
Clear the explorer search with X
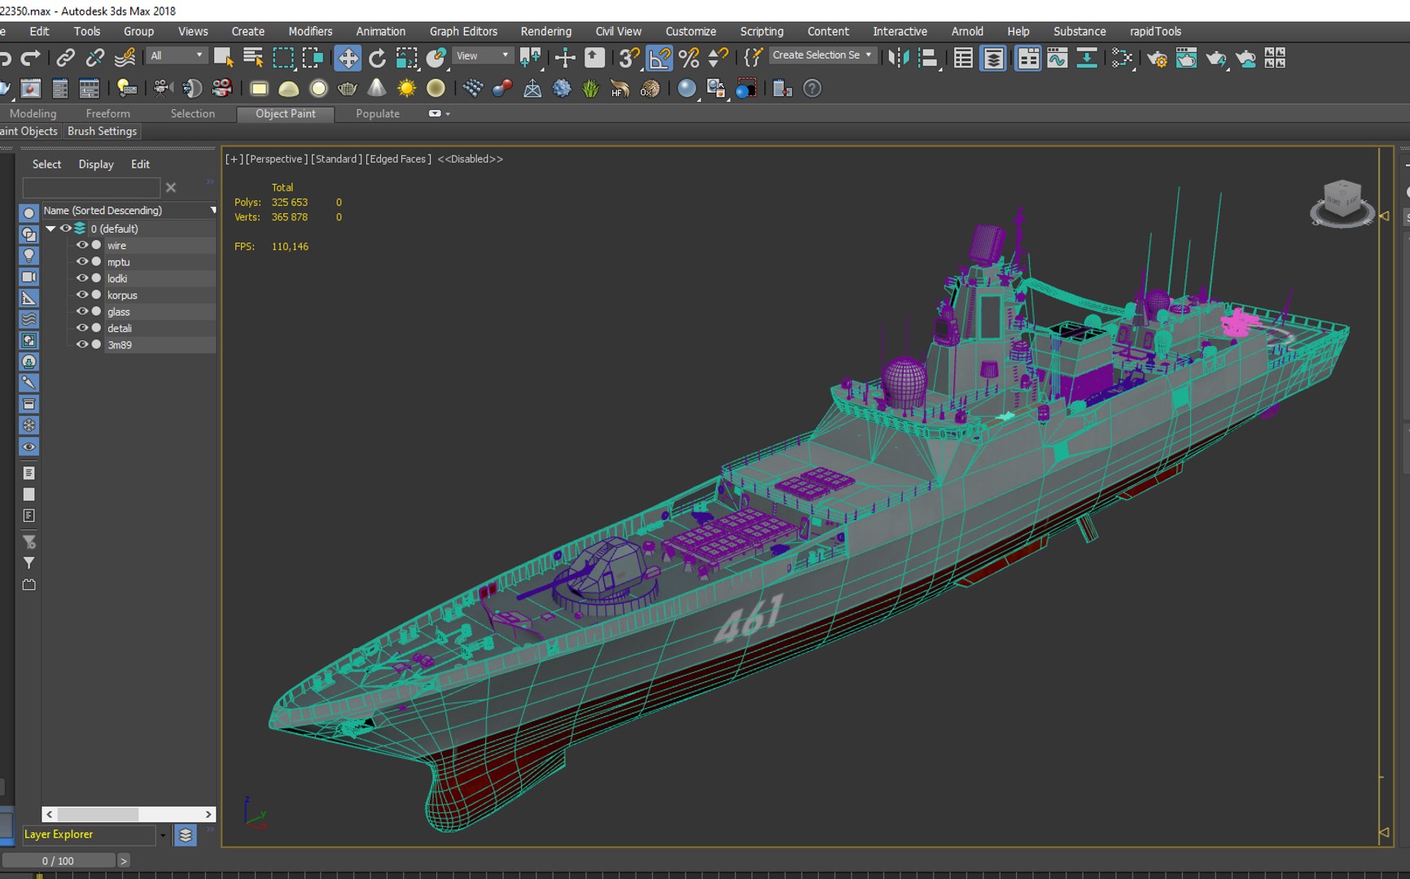pyautogui.click(x=171, y=188)
